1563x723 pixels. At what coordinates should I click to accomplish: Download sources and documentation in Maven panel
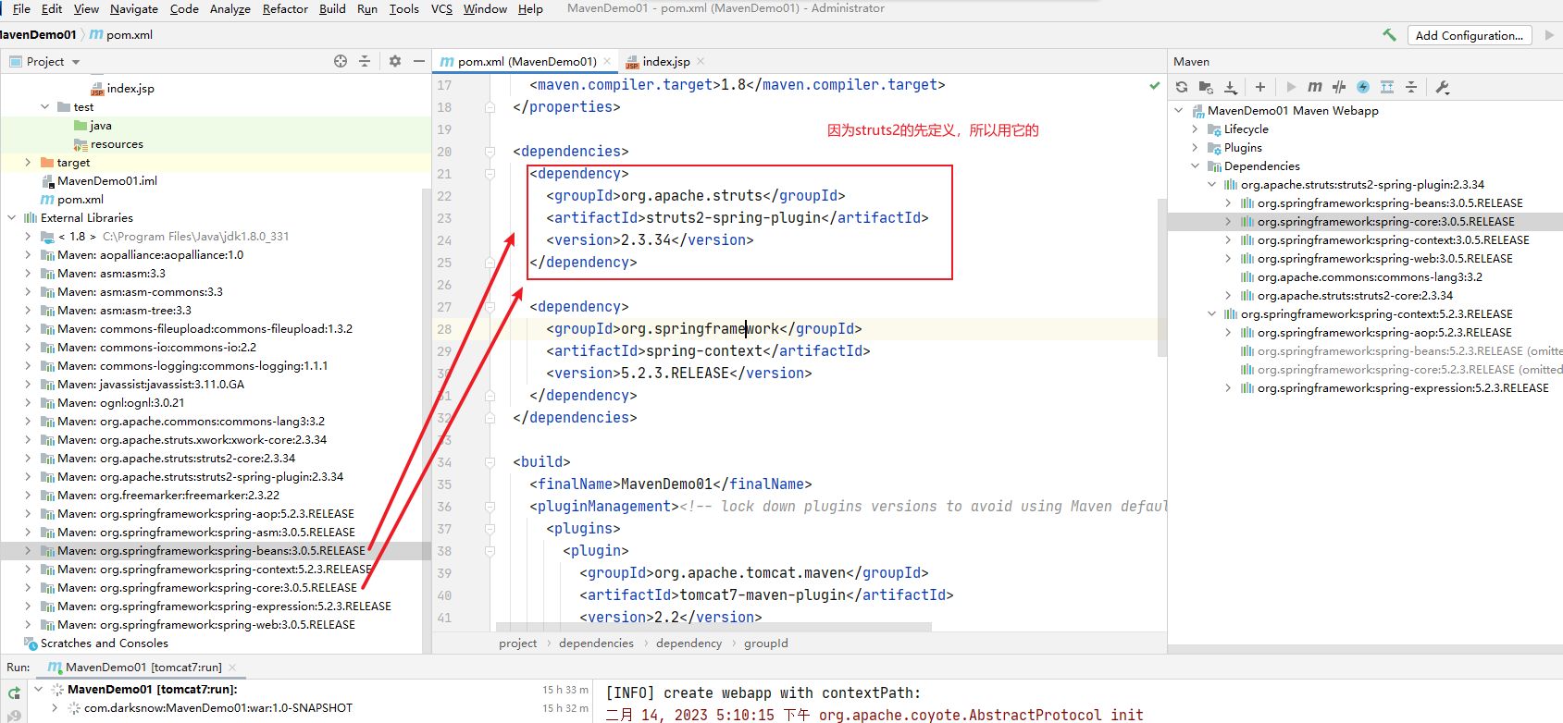pyautogui.click(x=1231, y=87)
